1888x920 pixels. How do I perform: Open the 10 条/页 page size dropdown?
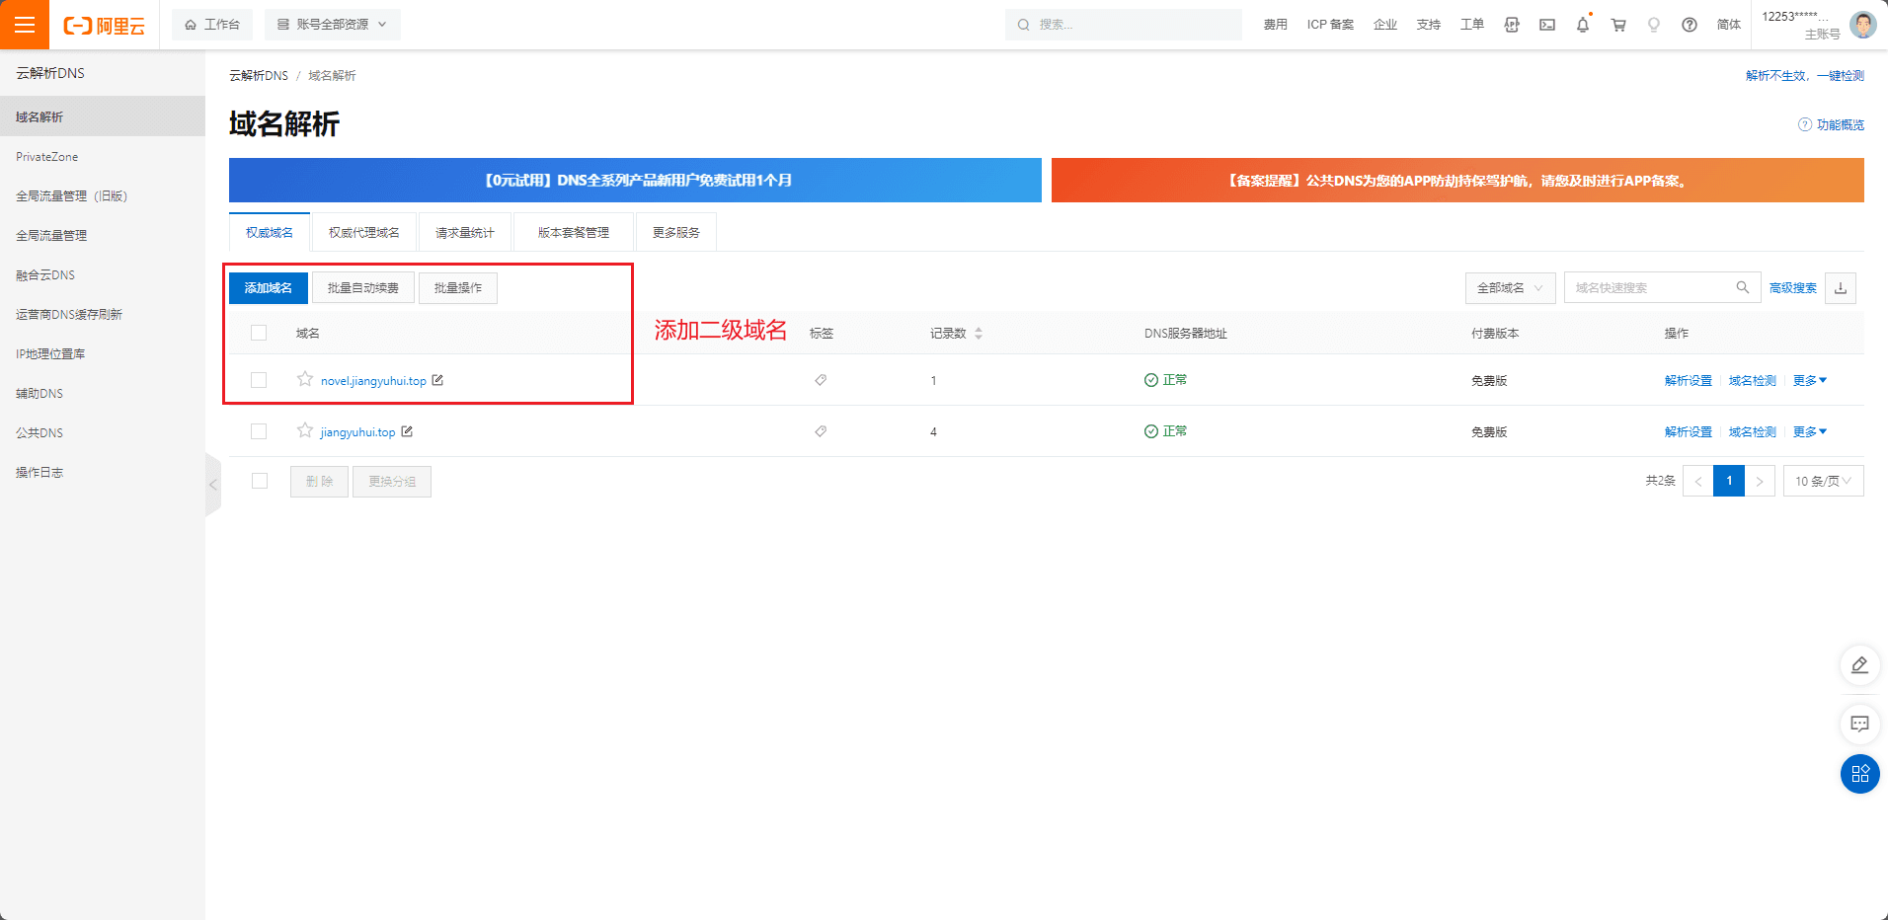click(x=1823, y=482)
